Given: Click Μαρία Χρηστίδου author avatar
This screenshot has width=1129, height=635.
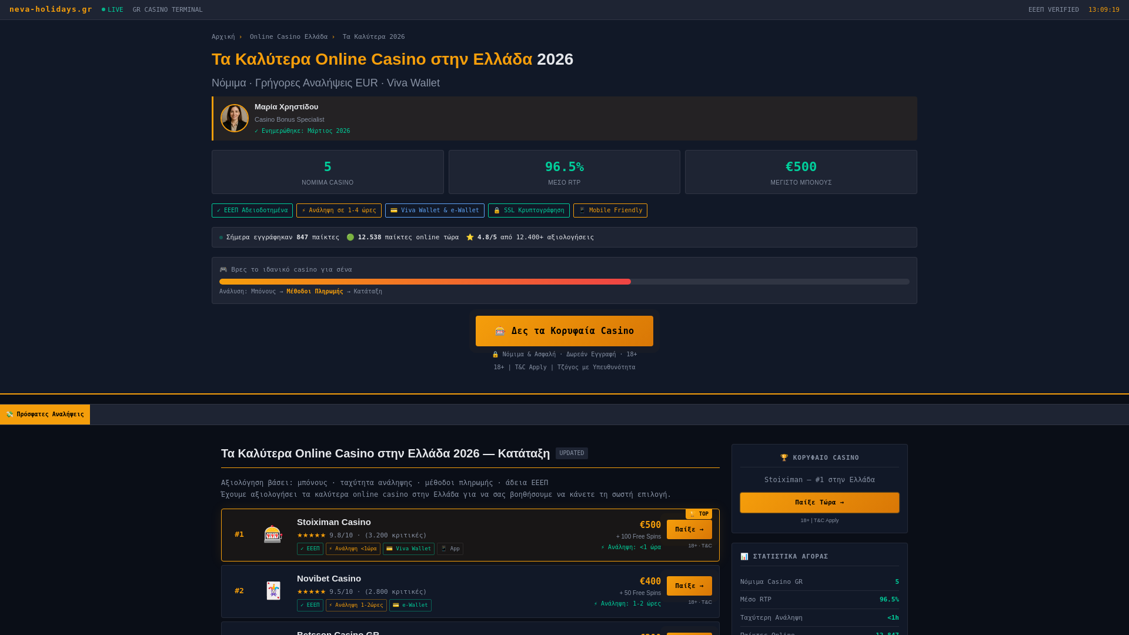Looking at the screenshot, I should tap(235, 118).
